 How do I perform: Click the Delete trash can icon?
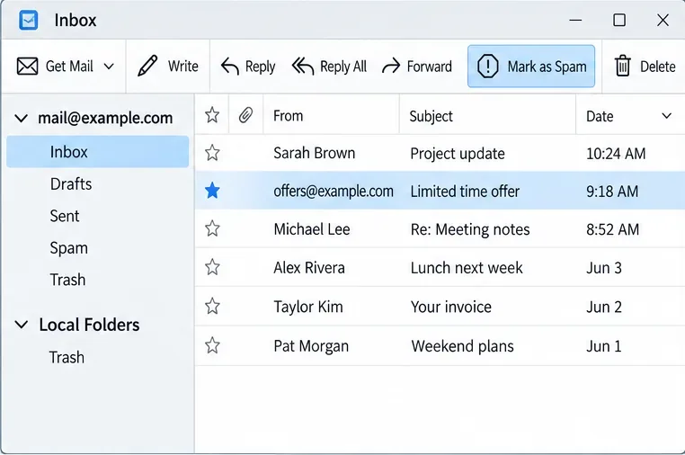point(623,66)
